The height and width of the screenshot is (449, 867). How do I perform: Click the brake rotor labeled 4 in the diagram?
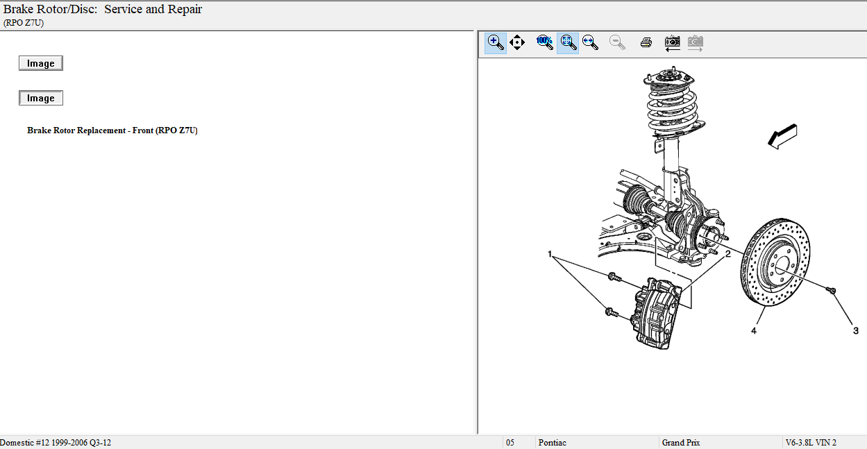click(x=776, y=264)
